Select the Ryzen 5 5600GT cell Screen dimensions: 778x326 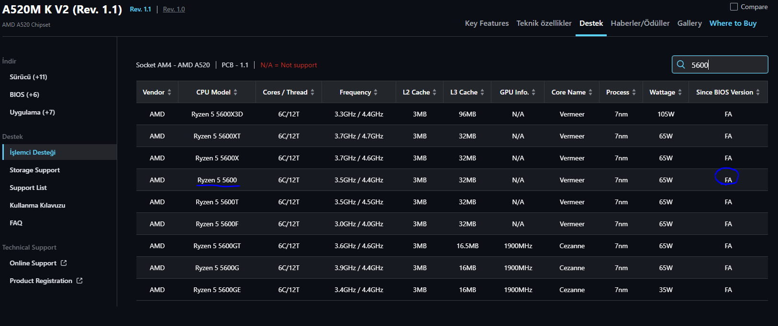pyautogui.click(x=217, y=246)
